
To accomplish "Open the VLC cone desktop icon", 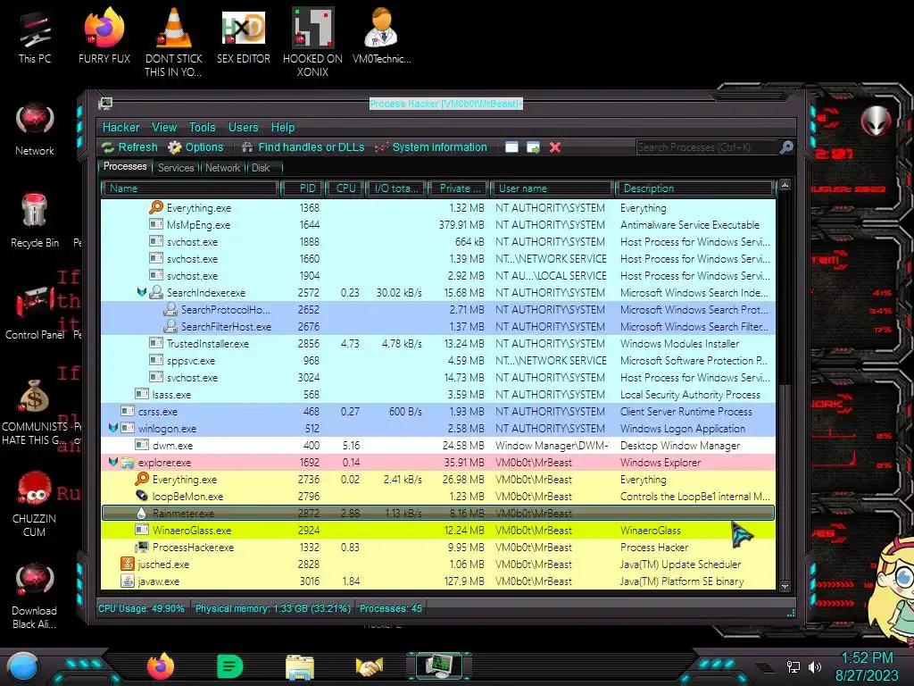I will (173, 42).
